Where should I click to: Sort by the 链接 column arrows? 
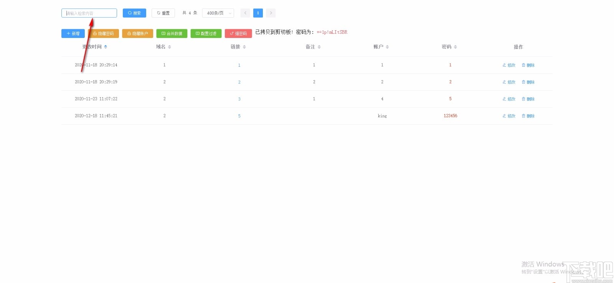pyautogui.click(x=244, y=47)
